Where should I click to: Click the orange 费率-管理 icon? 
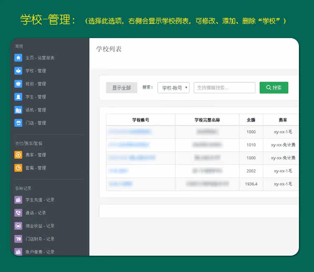coord(18,155)
